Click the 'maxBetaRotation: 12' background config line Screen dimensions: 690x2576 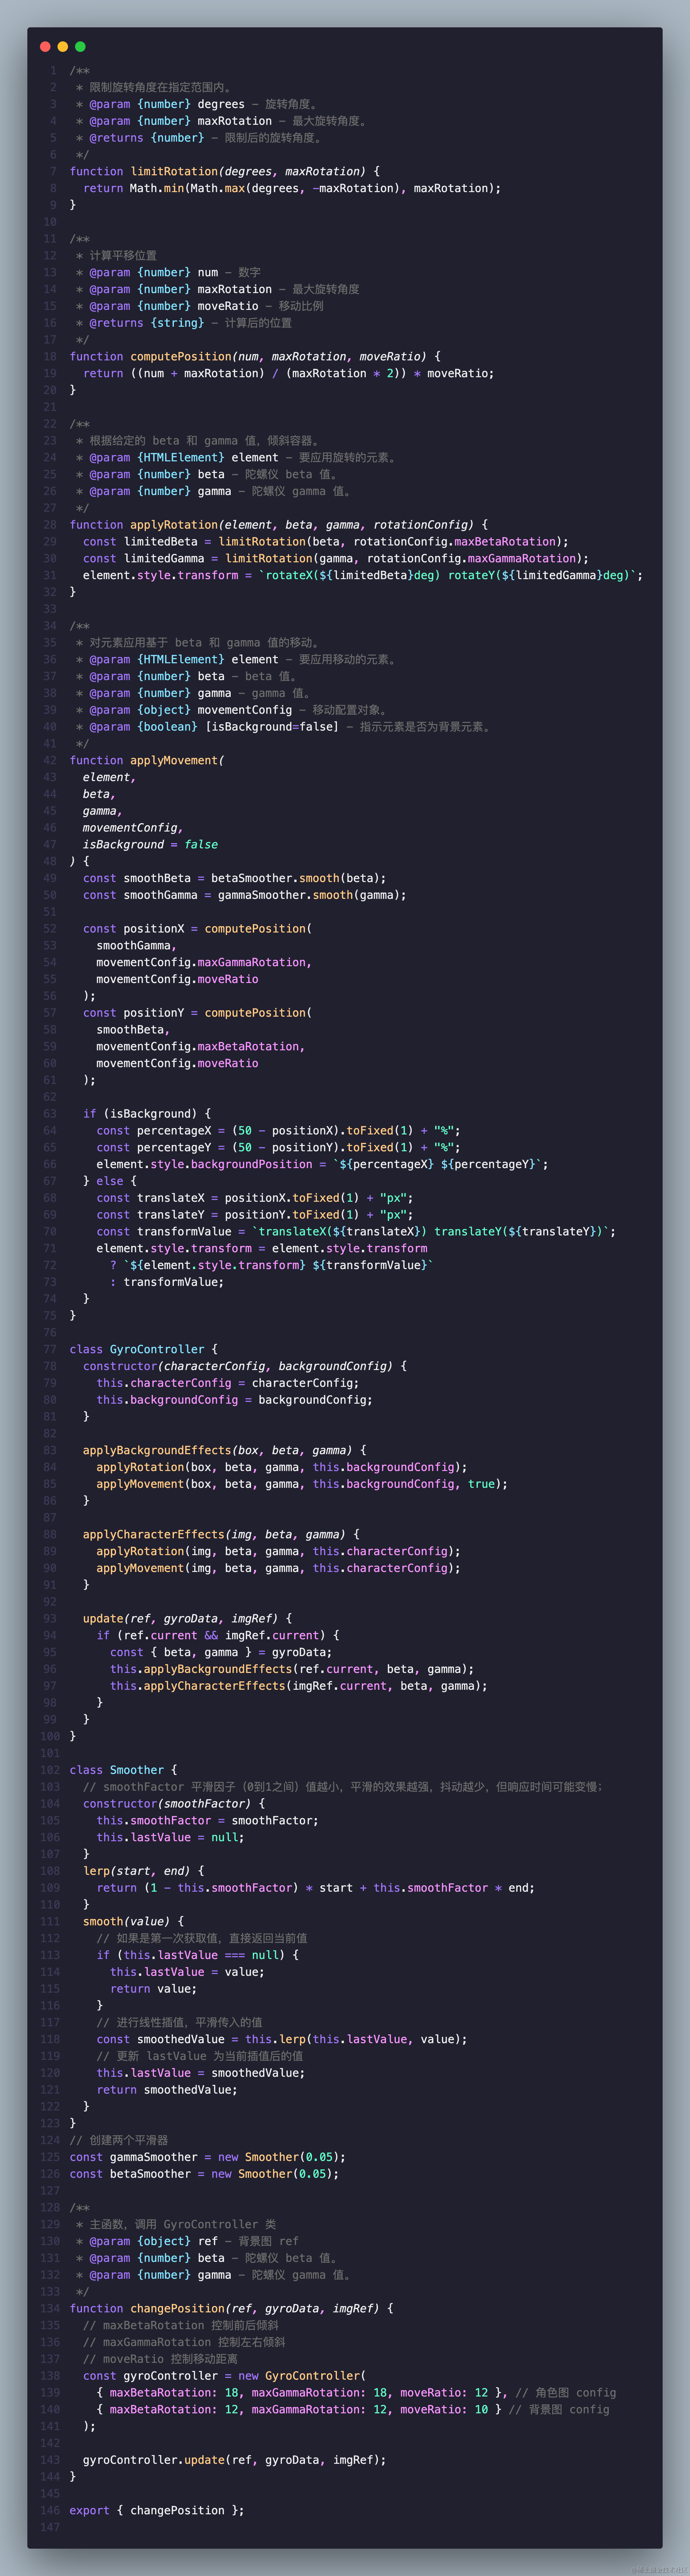[353, 2409]
